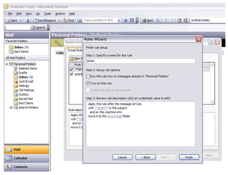Screen dimensions: 228x175
Task: Uncheck Turn on this rule
Action: tap(88, 83)
